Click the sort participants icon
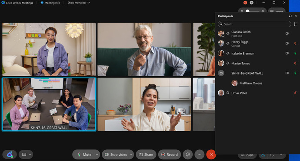This screenshot has height=161, width=300. [x=296, y=24]
